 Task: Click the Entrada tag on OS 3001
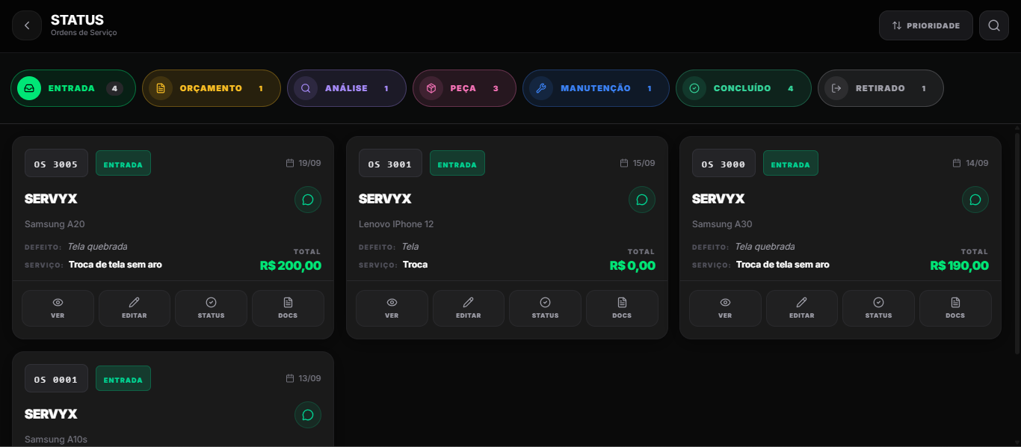pyautogui.click(x=457, y=163)
